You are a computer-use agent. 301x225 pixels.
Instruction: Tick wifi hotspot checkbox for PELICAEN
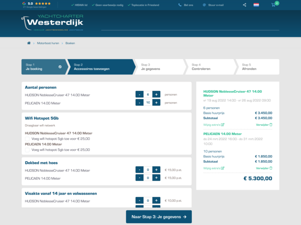tap(27, 150)
